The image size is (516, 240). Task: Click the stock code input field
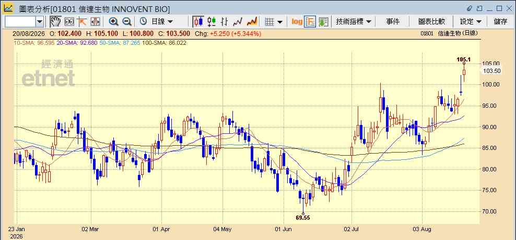(19, 22)
